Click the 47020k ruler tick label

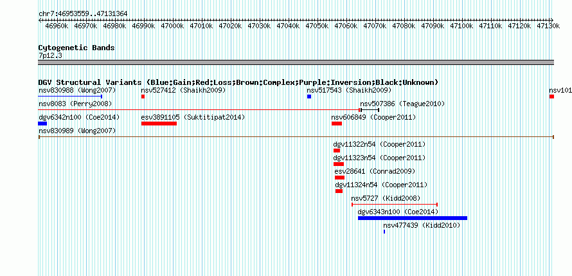(230, 26)
